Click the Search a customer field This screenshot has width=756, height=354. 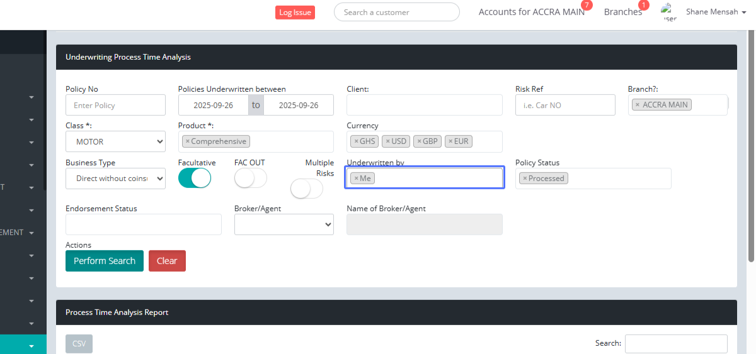[396, 12]
